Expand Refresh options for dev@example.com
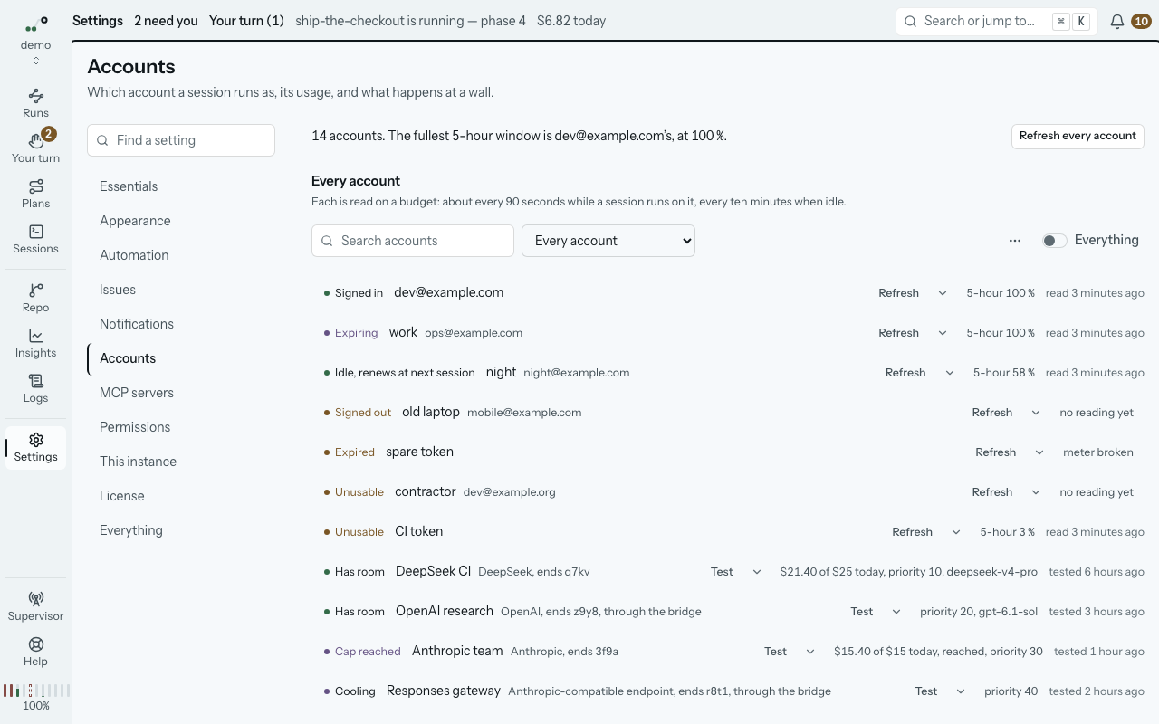The image size is (1159, 724). coord(943,293)
